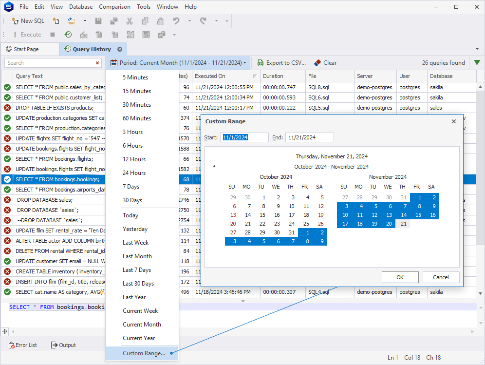Click SQL6.sql in the File column
Image resolution: width=485 pixels, height=365 pixels.
click(318, 97)
